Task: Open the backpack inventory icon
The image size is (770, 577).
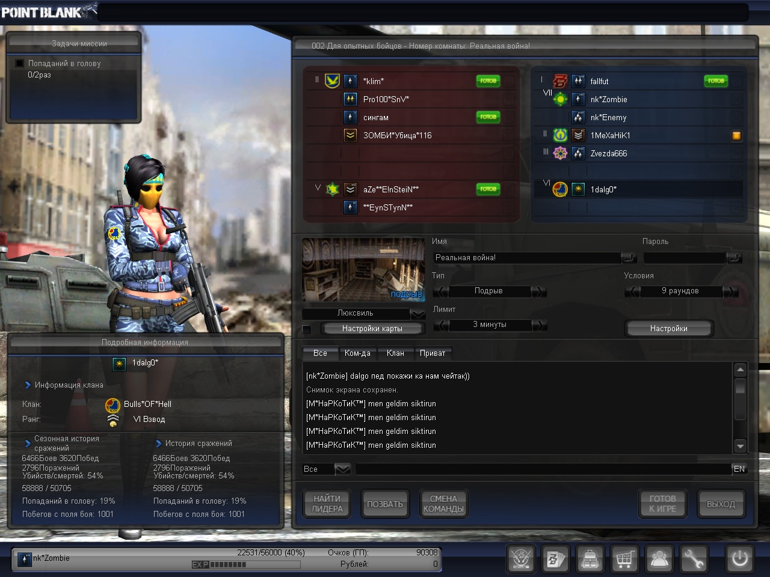Action: pyautogui.click(x=590, y=559)
